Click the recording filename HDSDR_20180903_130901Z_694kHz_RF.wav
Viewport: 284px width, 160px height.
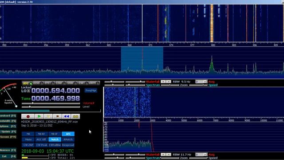pyautogui.click(x=49, y=121)
